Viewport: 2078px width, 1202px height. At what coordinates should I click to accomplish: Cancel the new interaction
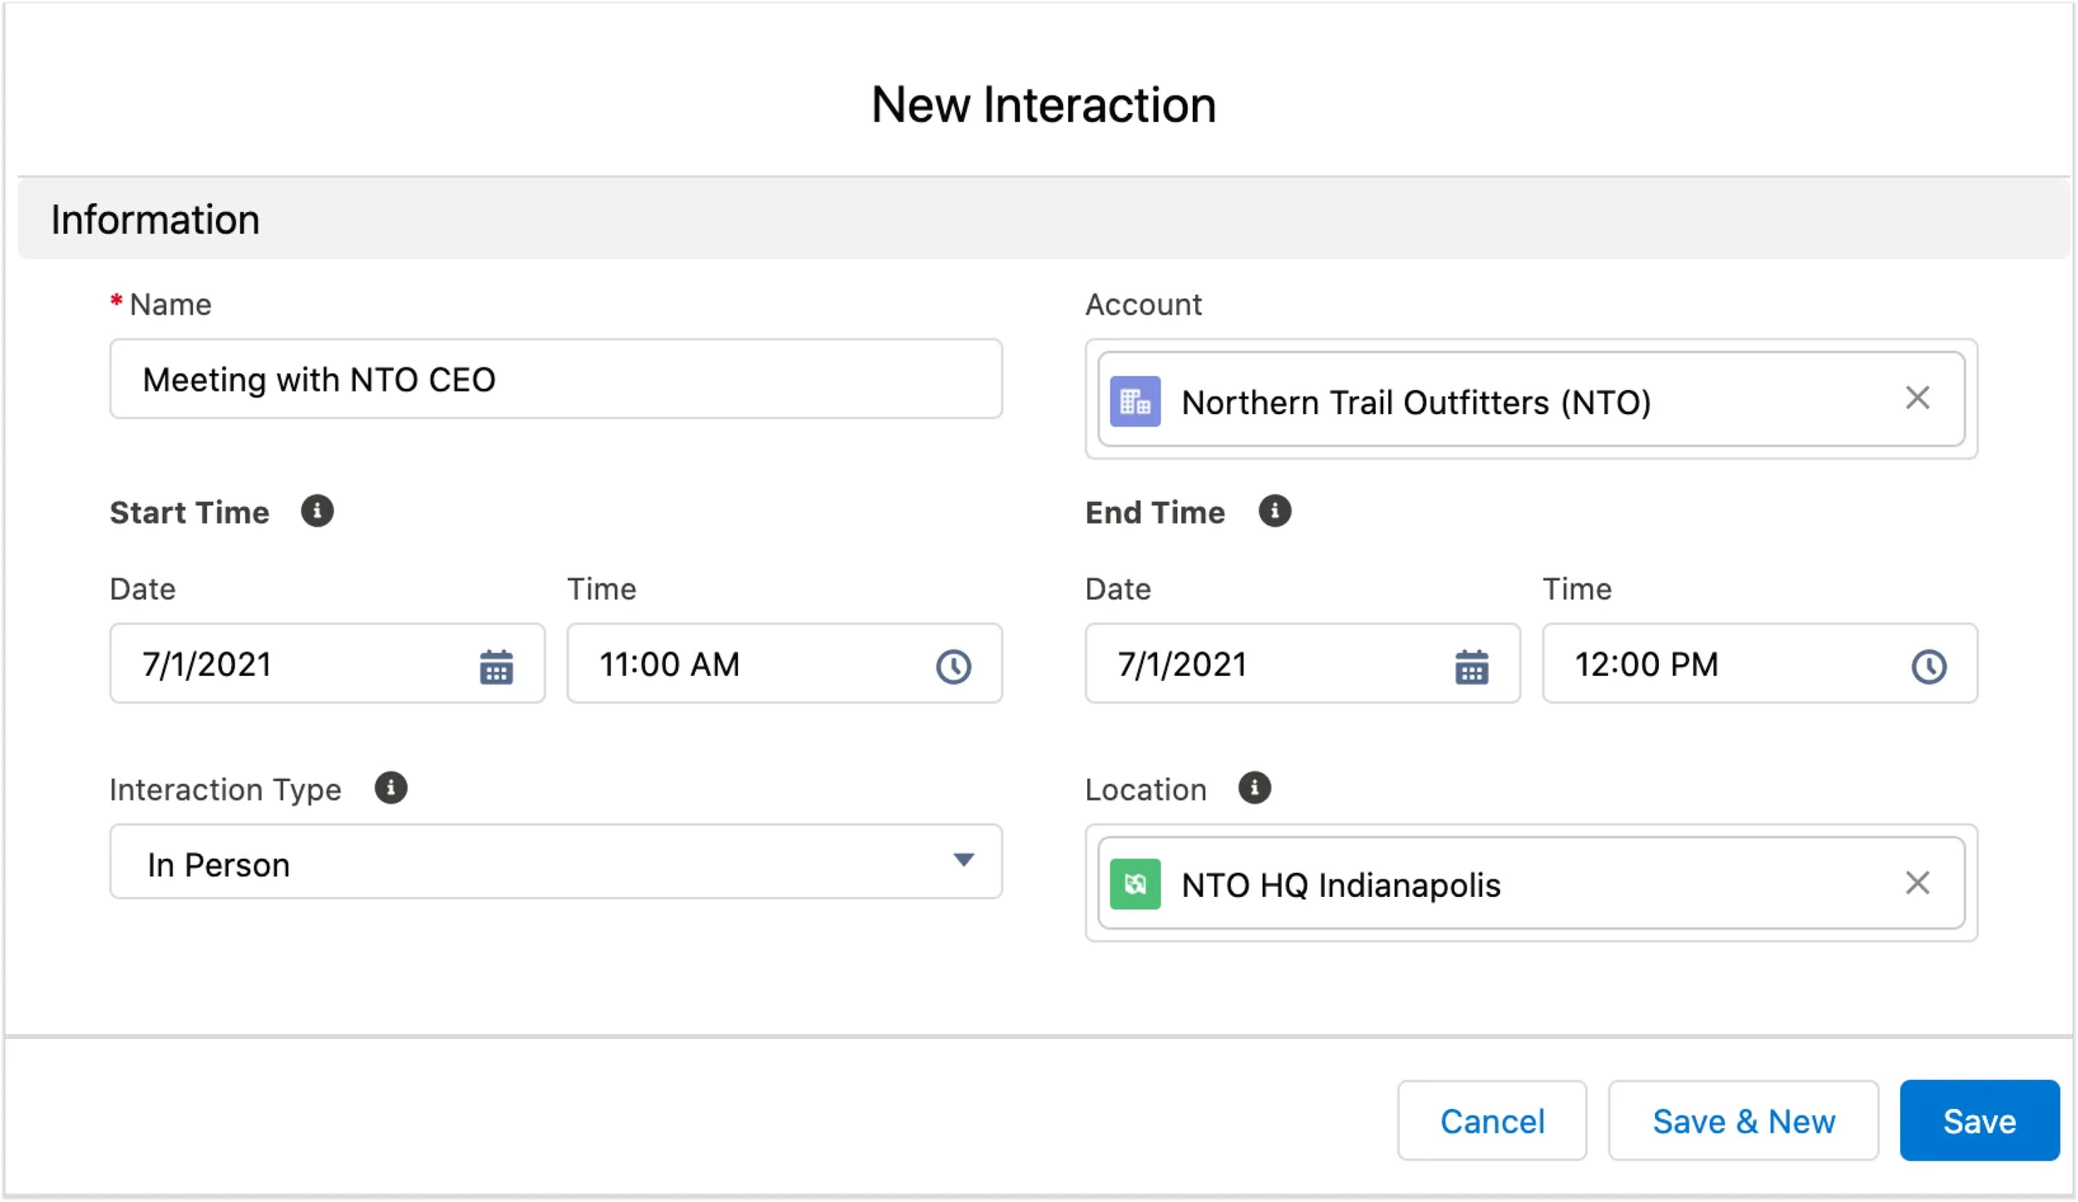(x=1492, y=1121)
